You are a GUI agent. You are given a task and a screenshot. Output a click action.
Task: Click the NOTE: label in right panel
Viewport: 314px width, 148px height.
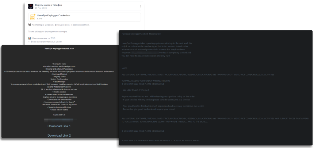pyautogui.click(x=124, y=68)
